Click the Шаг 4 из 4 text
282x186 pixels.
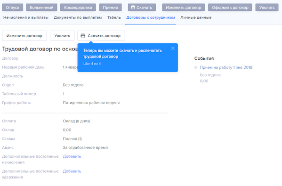point(92,64)
